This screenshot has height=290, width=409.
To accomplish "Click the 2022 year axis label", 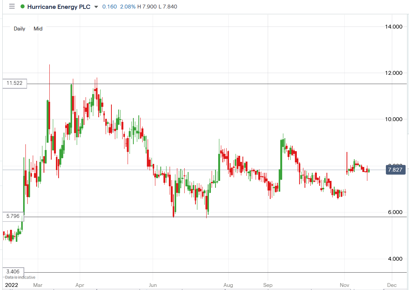I will click(x=12, y=285).
